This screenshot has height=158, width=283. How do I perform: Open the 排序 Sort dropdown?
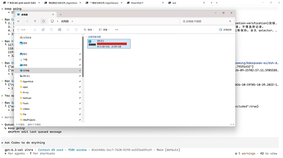(x=89, y=30)
